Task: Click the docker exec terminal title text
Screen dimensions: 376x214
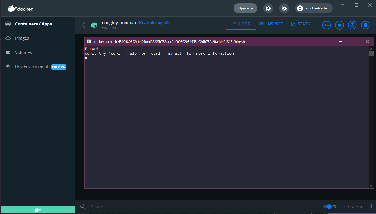Action: (x=169, y=42)
